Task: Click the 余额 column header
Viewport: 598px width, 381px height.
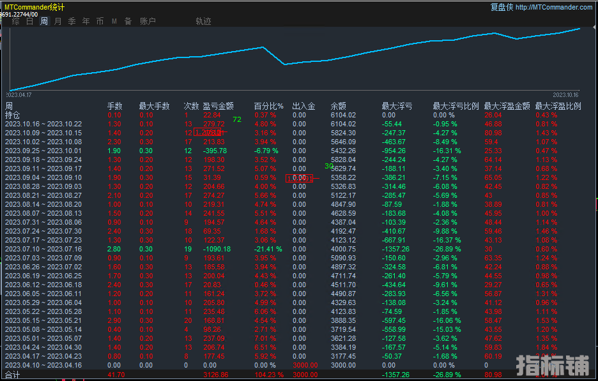Action: click(x=338, y=106)
